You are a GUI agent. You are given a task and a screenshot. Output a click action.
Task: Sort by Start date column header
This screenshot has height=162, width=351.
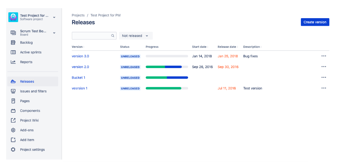200,47
